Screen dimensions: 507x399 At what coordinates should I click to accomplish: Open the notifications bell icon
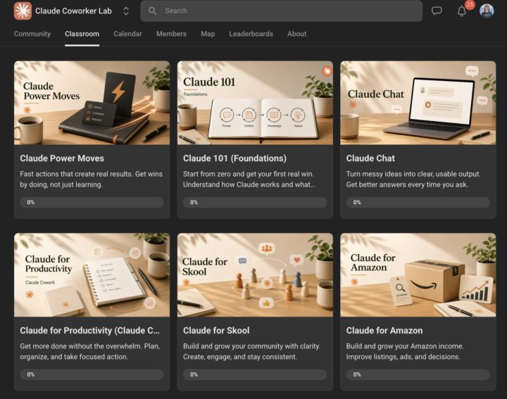click(462, 11)
